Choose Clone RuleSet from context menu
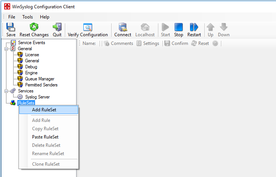Screen dimensions: 276x177 49,164
